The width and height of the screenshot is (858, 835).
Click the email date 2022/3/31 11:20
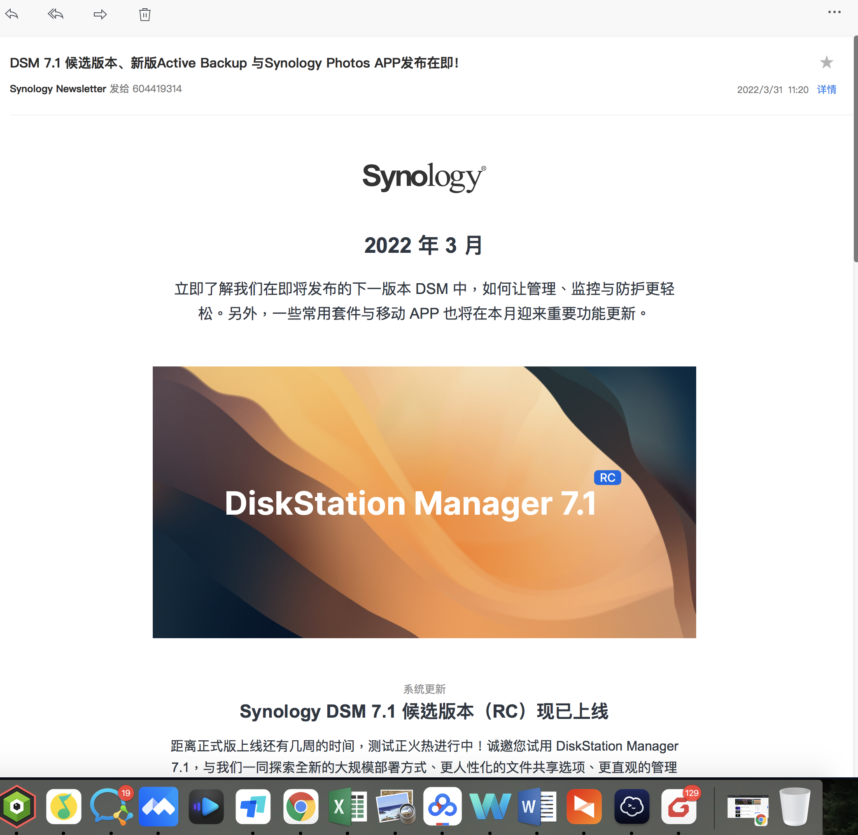point(772,90)
